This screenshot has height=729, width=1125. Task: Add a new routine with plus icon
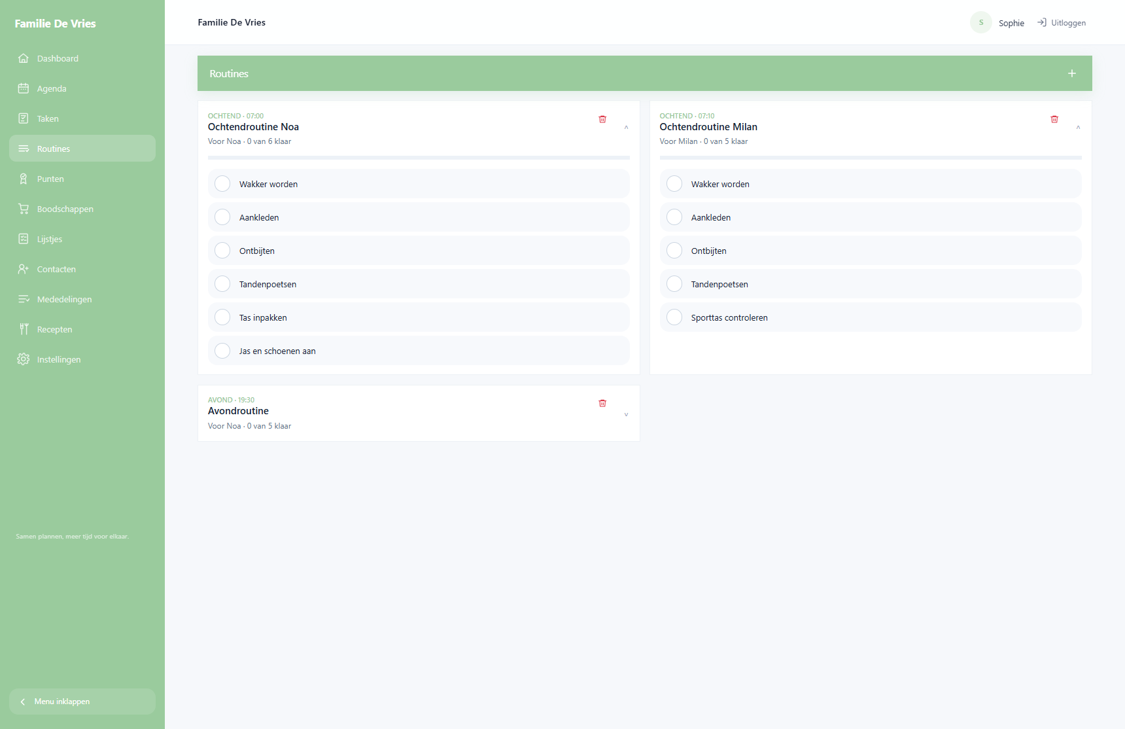pos(1072,73)
